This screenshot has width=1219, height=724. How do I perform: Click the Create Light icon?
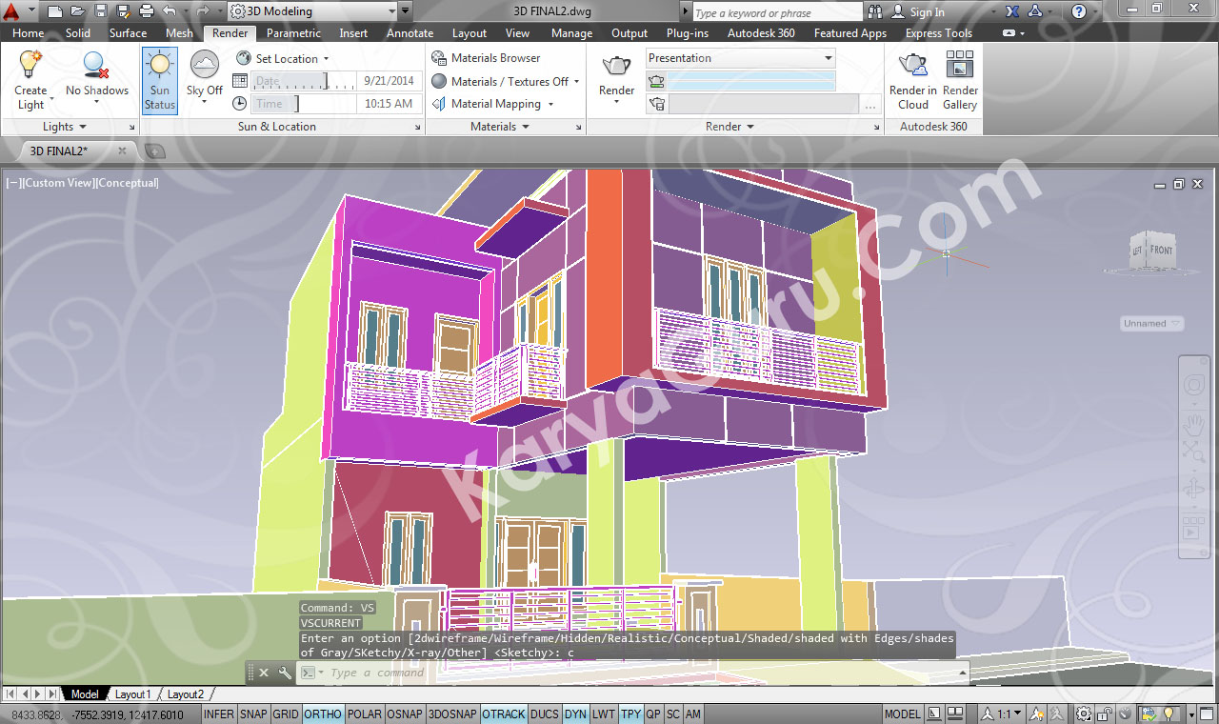(x=30, y=66)
